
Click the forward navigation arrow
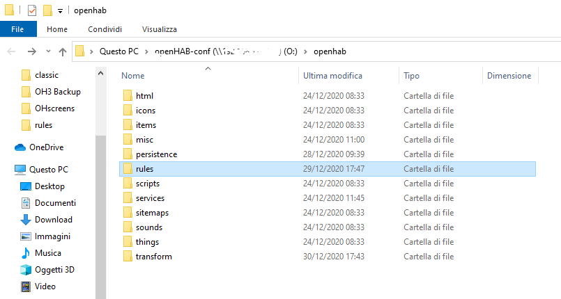click(x=31, y=51)
